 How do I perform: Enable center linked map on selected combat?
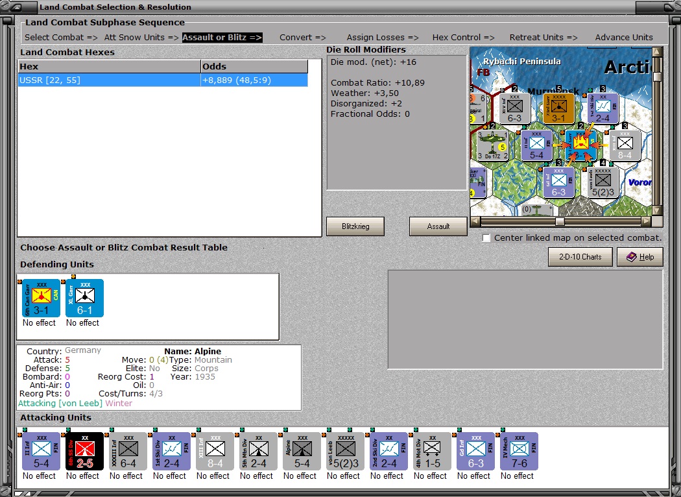point(486,238)
